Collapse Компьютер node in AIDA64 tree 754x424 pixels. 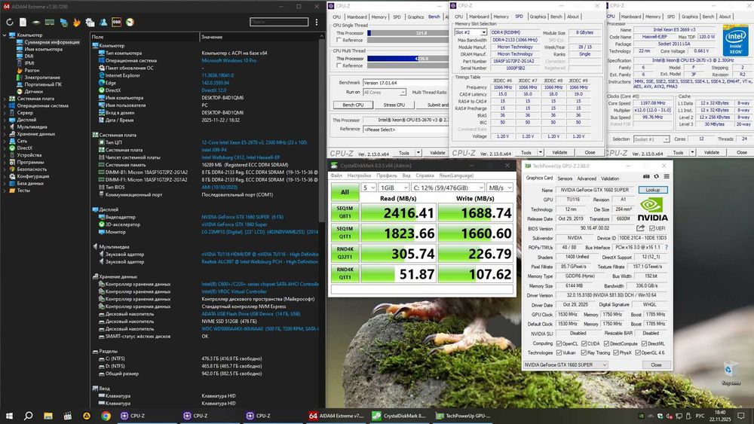pyautogui.click(x=5, y=35)
